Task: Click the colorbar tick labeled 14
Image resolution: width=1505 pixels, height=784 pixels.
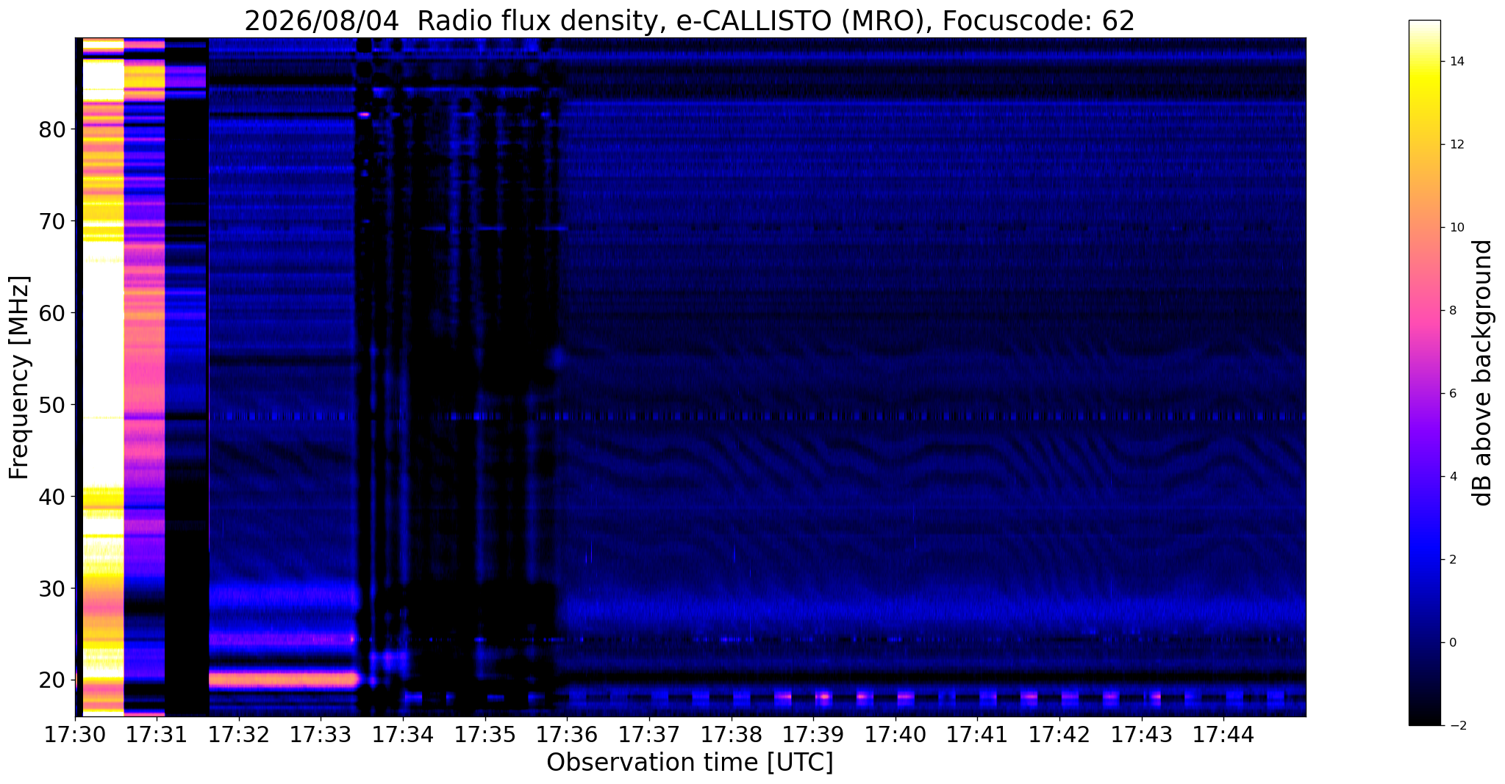Action: [1456, 62]
